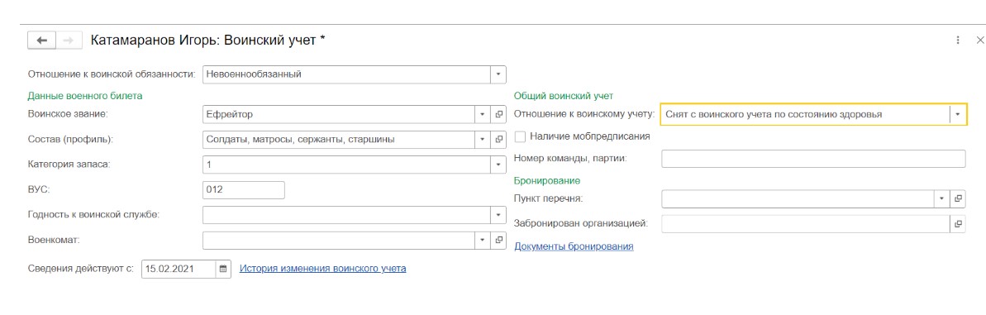Close the Воинский учет form
The image size is (986, 315).
click(x=979, y=41)
